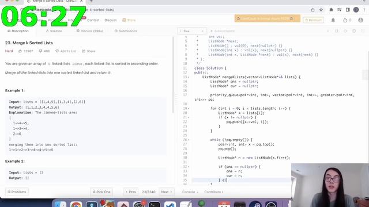Open the profile avatar menu
The width and height of the screenshot is (369, 207).
pos(360,20)
